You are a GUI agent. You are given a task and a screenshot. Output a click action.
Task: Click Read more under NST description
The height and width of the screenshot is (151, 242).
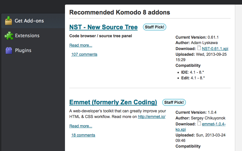pos(81,45)
